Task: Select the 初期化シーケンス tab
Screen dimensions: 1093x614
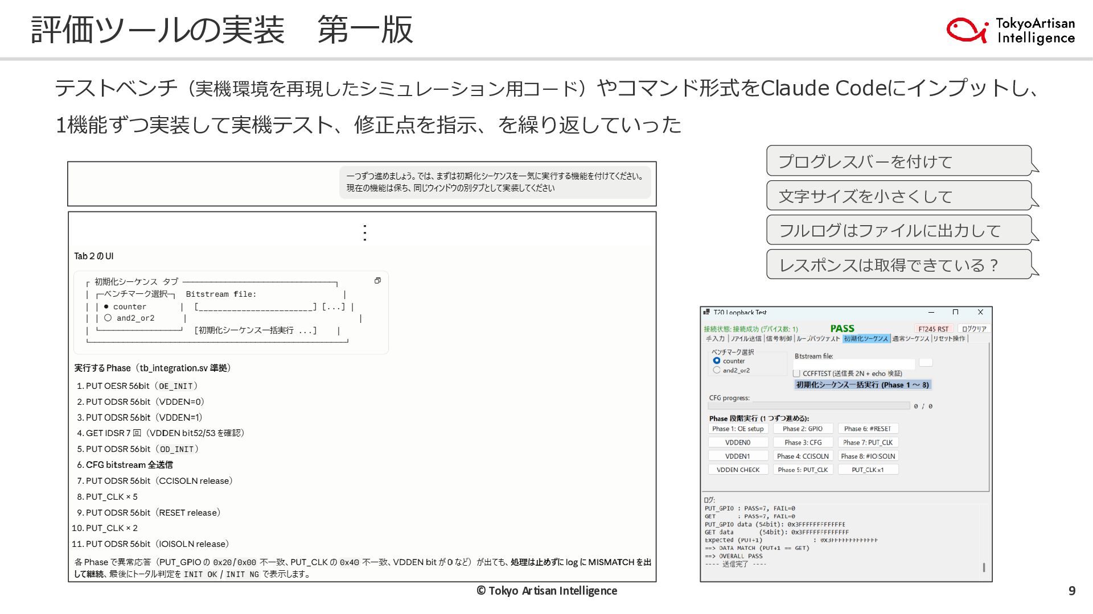Action: [866, 338]
